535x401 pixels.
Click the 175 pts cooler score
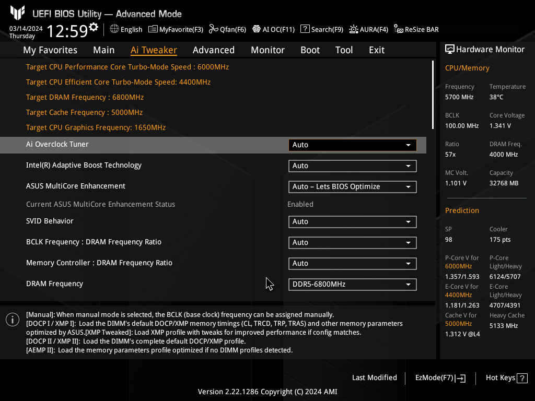coord(500,240)
